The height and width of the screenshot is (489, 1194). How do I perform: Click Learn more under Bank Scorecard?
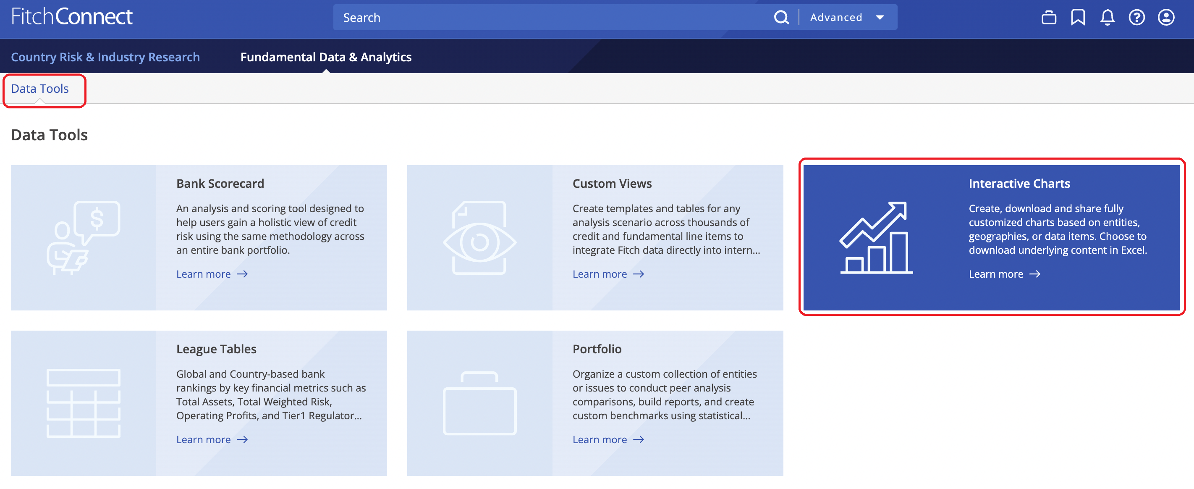pyautogui.click(x=212, y=274)
